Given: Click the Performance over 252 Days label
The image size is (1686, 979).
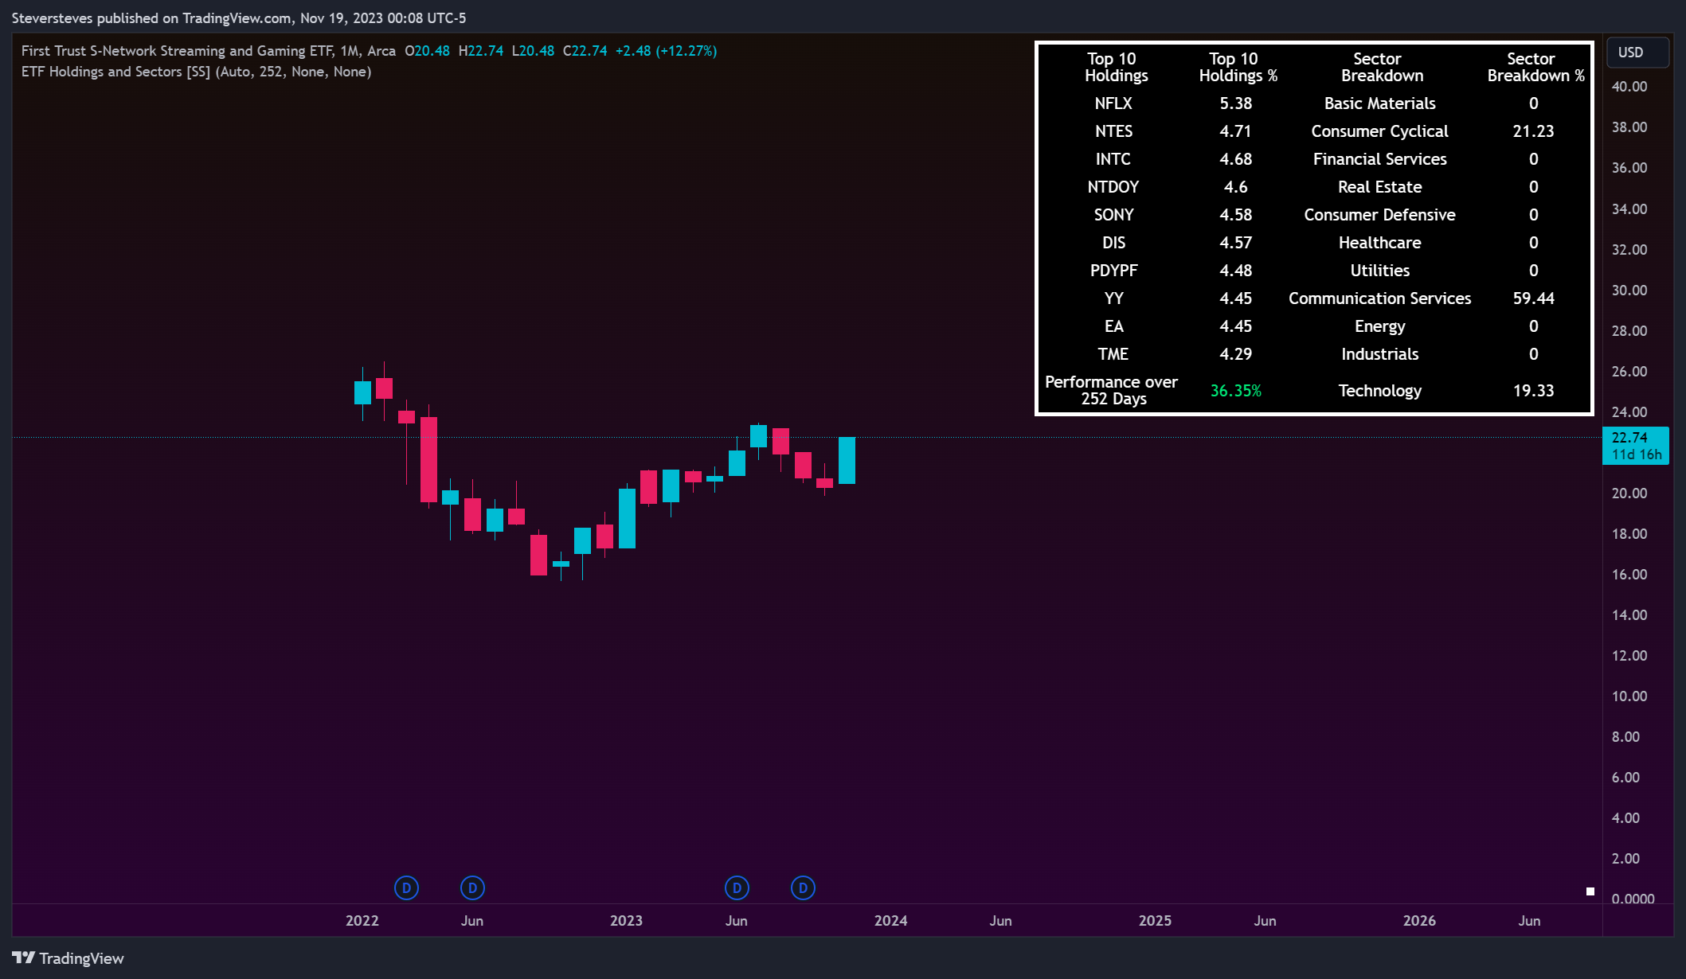Looking at the screenshot, I should (1112, 390).
